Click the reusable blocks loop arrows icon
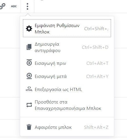Viewport: 127px width, 139px height. click(x=29, y=105)
